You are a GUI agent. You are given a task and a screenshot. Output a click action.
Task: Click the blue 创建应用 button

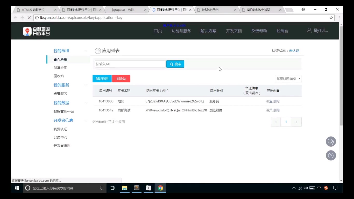[102, 79]
